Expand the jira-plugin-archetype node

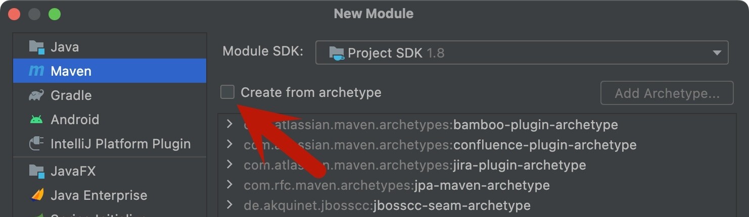pos(229,165)
